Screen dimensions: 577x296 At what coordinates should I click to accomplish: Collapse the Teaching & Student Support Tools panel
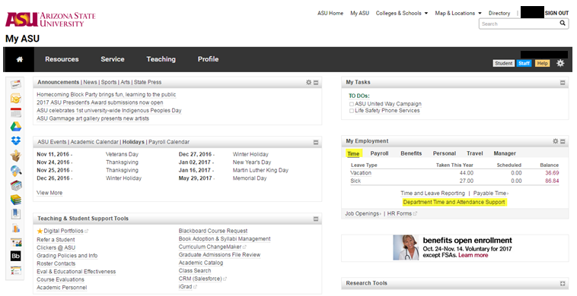pyautogui.click(x=316, y=219)
